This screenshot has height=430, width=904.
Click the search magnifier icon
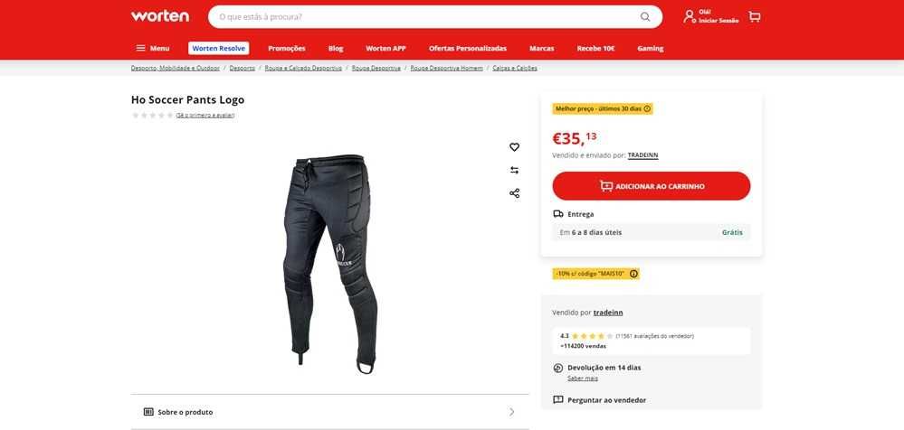click(x=645, y=16)
